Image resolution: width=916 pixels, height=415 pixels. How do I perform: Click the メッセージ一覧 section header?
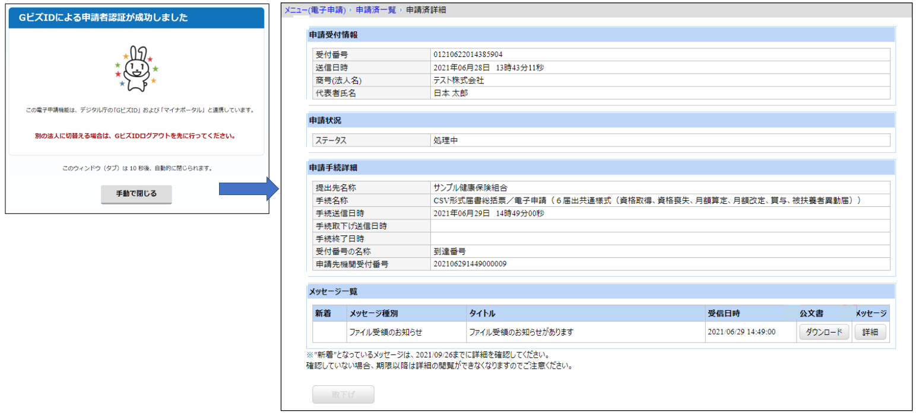click(x=601, y=291)
